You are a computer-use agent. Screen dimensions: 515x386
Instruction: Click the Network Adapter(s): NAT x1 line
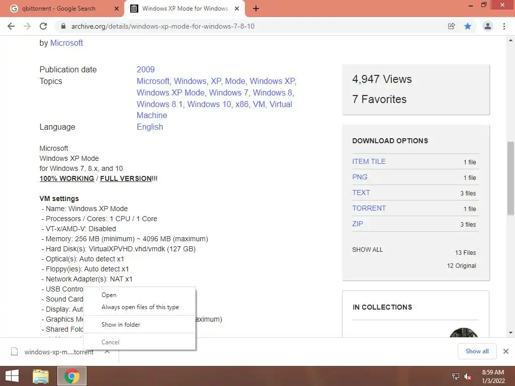point(87,279)
